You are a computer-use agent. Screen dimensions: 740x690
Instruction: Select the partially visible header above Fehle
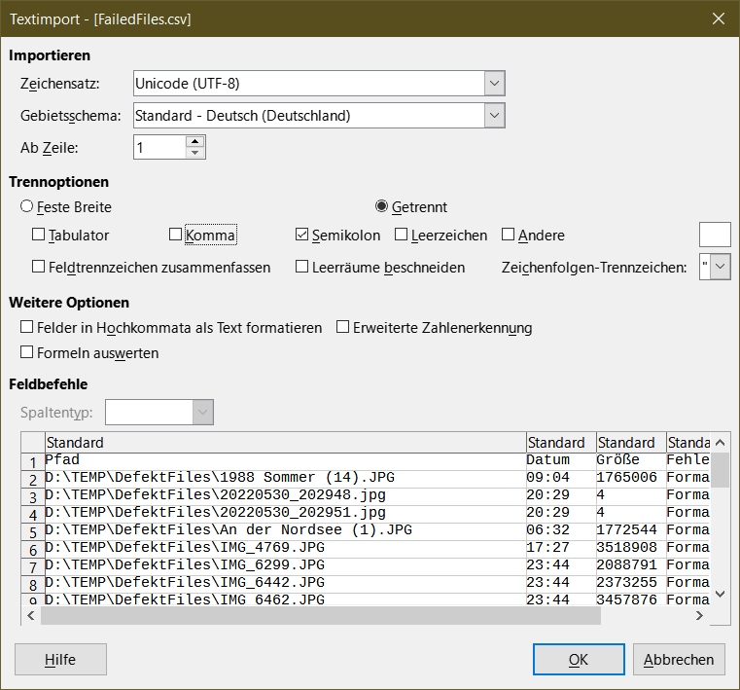click(x=688, y=443)
